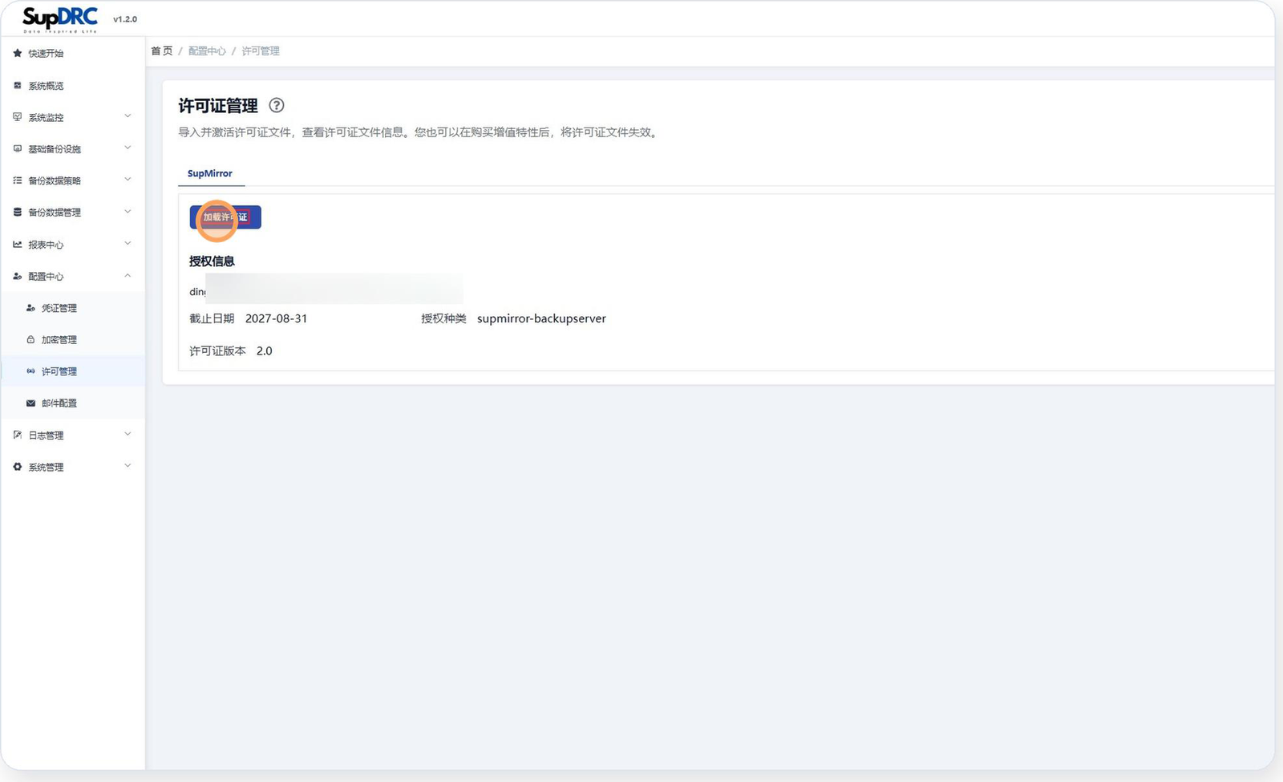This screenshot has width=1283, height=782.
Task: Click the version label v1.2.0
Action: (x=125, y=19)
